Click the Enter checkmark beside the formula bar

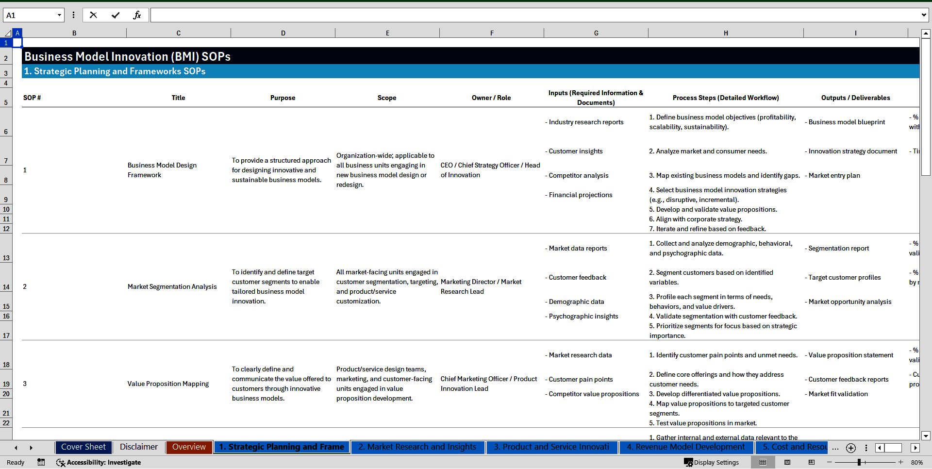(116, 15)
